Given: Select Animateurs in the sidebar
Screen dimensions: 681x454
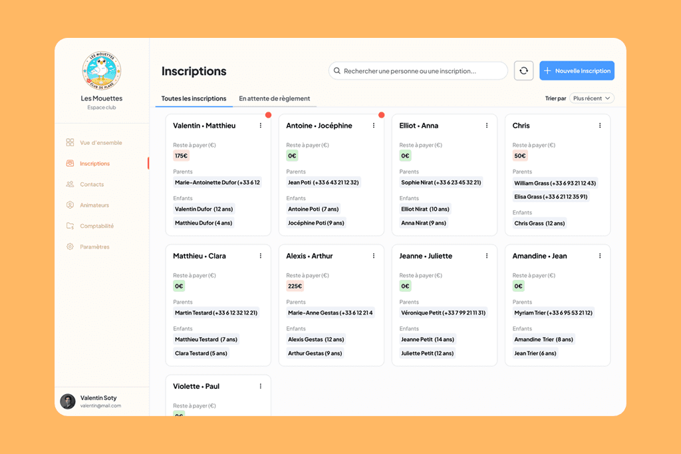Looking at the screenshot, I should click(x=94, y=205).
